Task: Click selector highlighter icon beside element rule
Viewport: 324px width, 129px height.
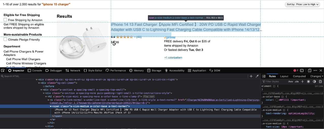Action: (274, 86)
